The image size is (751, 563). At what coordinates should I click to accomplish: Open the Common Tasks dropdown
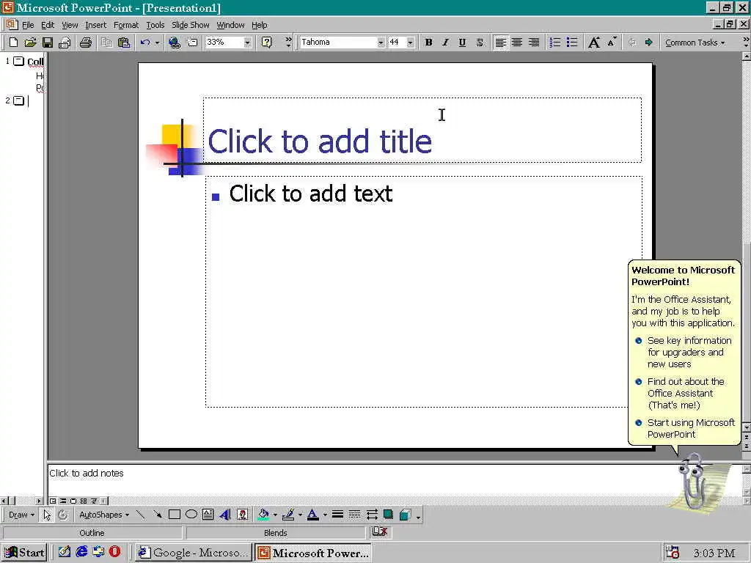click(x=695, y=43)
